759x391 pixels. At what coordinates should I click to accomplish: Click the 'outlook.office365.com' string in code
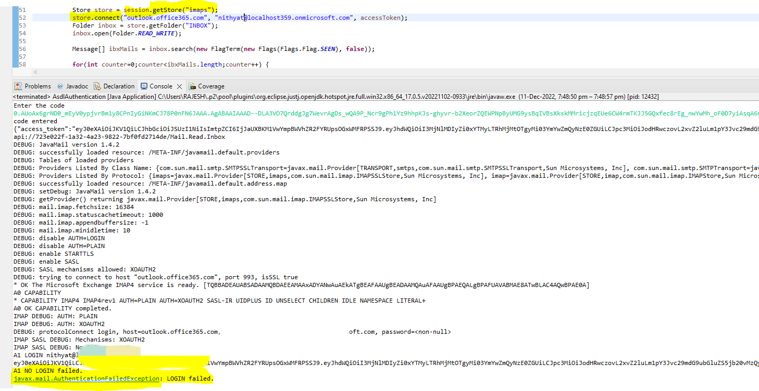point(166,18)
